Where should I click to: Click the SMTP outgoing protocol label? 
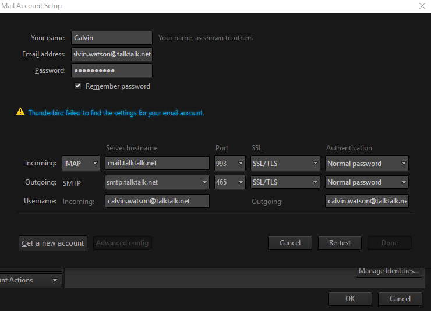pos(72,183)
